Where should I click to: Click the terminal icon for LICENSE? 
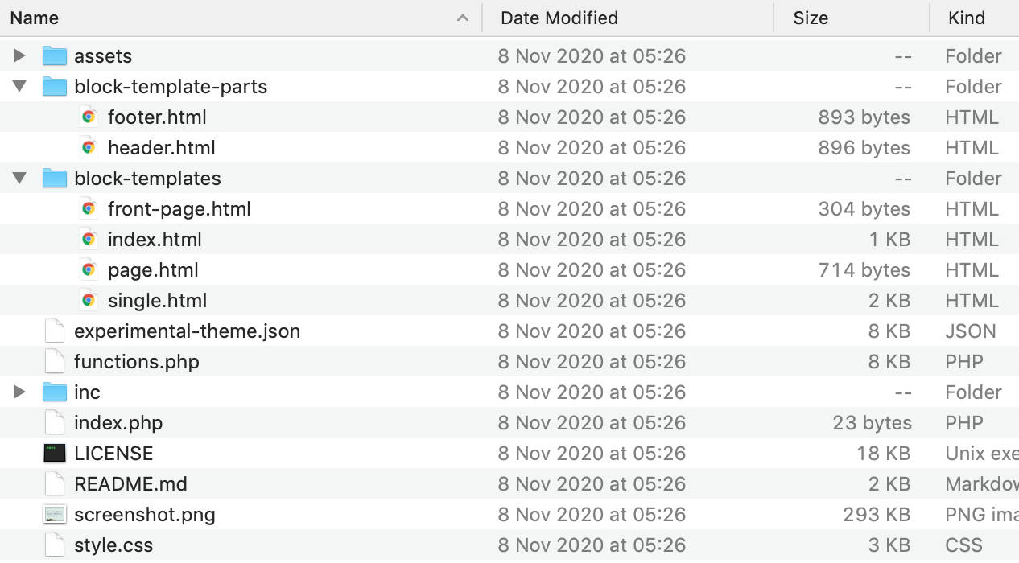pyautogui.click(x=55, y=454)
